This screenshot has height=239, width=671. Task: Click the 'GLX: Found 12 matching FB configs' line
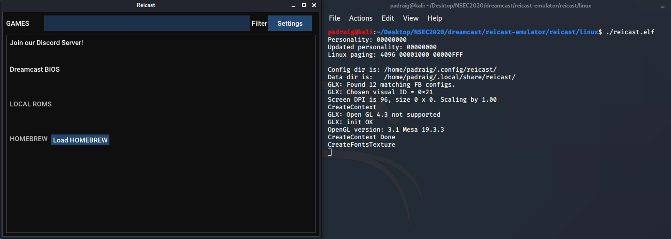click(392, 84)
